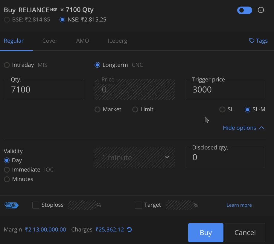Switch to the Iceberg tab

click(x=117, y=41)
